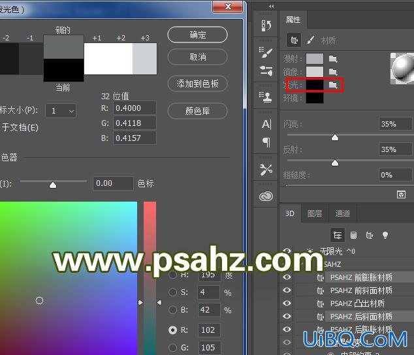This screenshot has width=414, height=355.
Task: Open the Creative Cloud Libraries icon
Action: point(266,196)
